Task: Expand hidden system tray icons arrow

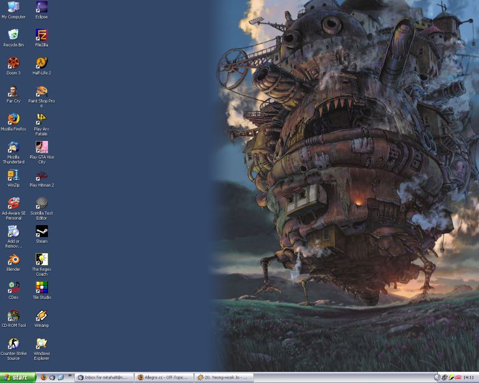Action: pyautogui.click(x=437, y=377)
